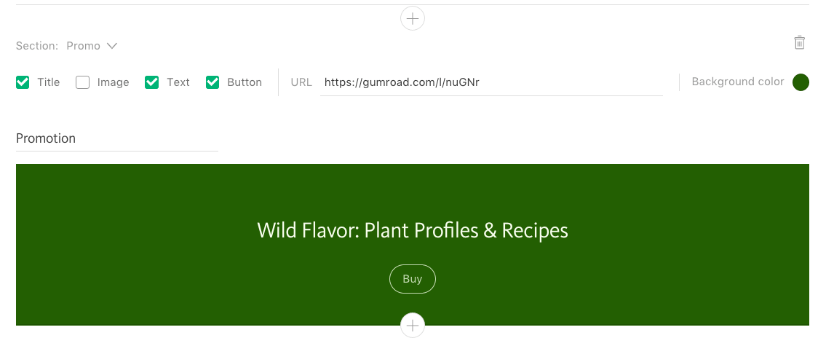This screenshot has height=346, width=834.
Task: Click the gumroad URL input field
Action: [491, 82]
